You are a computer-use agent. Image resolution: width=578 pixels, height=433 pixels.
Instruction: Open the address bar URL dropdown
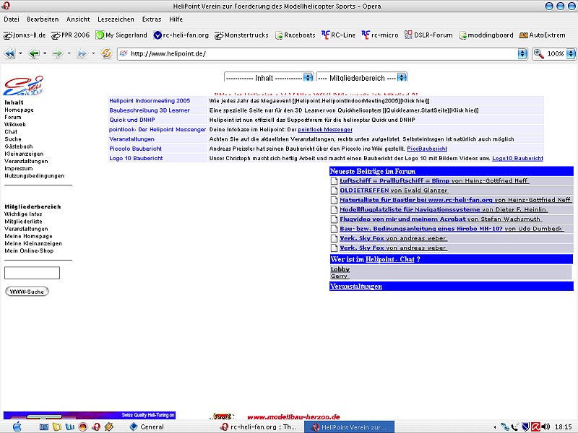tap(522, 53)
